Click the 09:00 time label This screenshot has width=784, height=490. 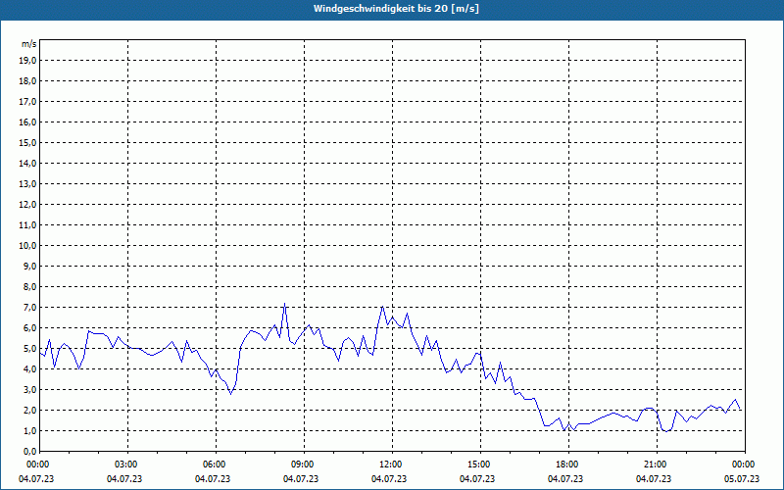click(304, 465)
